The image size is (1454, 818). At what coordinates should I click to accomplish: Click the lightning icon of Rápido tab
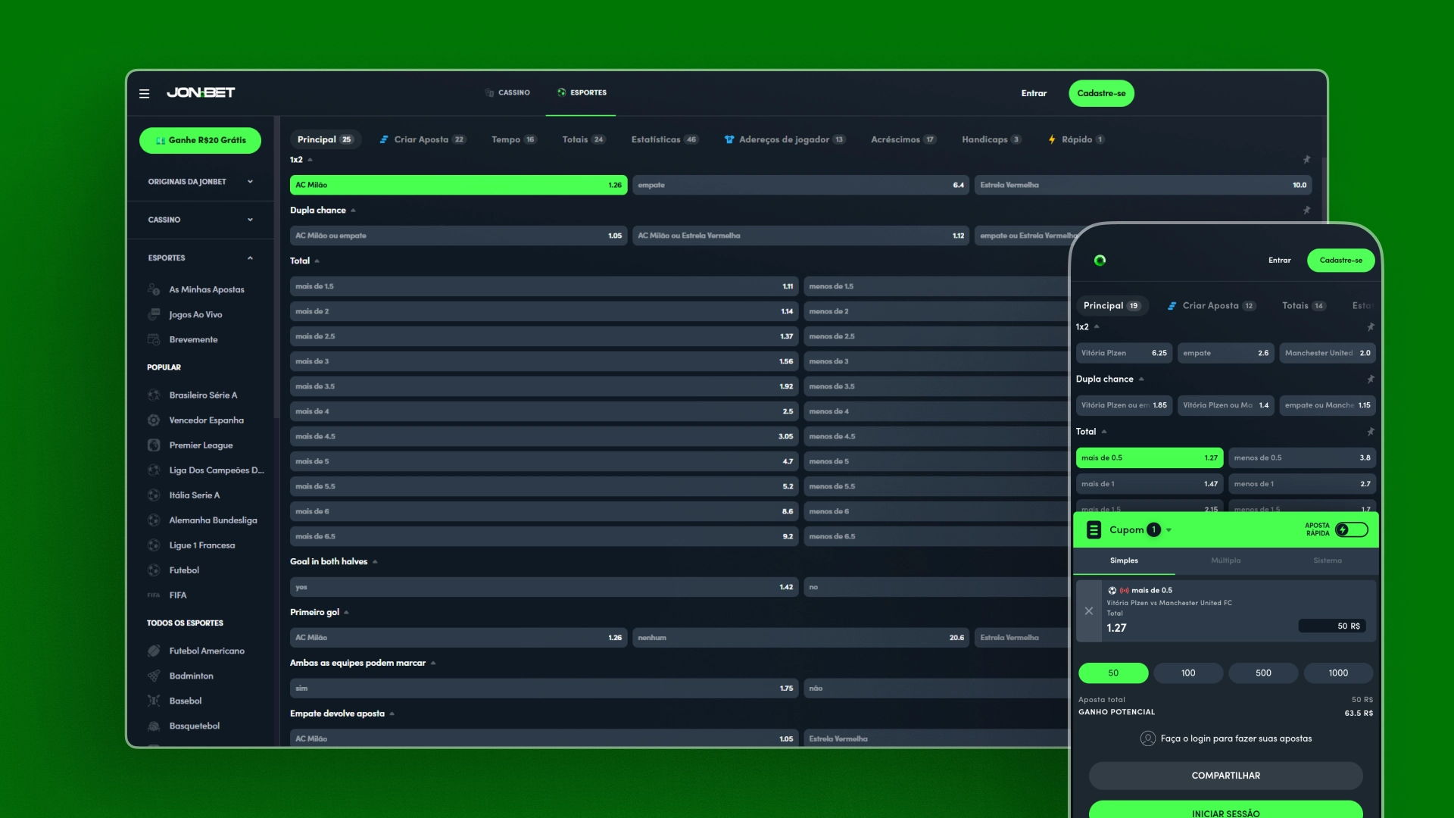click(x=1052, y=139)
